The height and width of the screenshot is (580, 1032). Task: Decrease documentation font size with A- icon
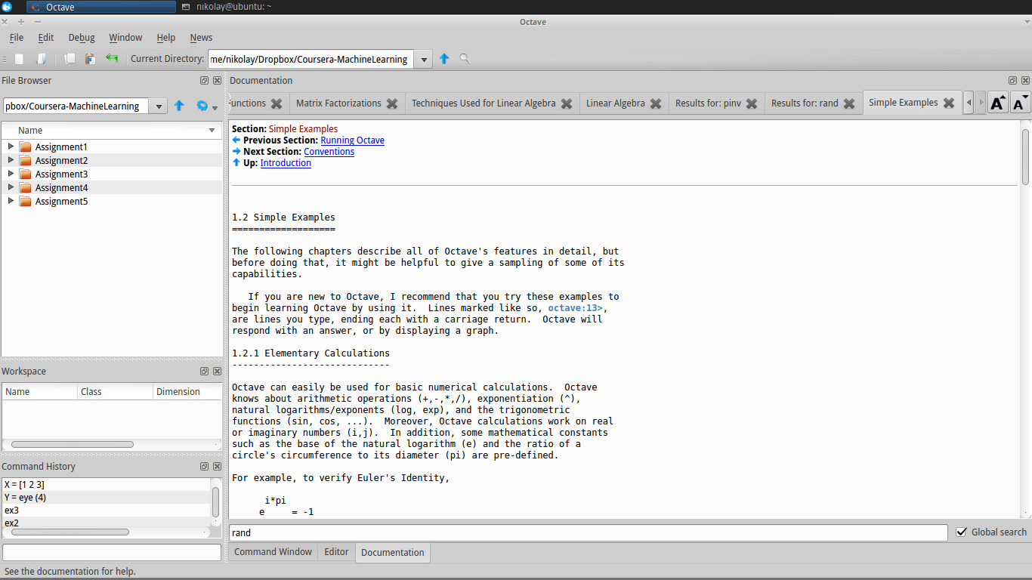(x=1020, y=102)
